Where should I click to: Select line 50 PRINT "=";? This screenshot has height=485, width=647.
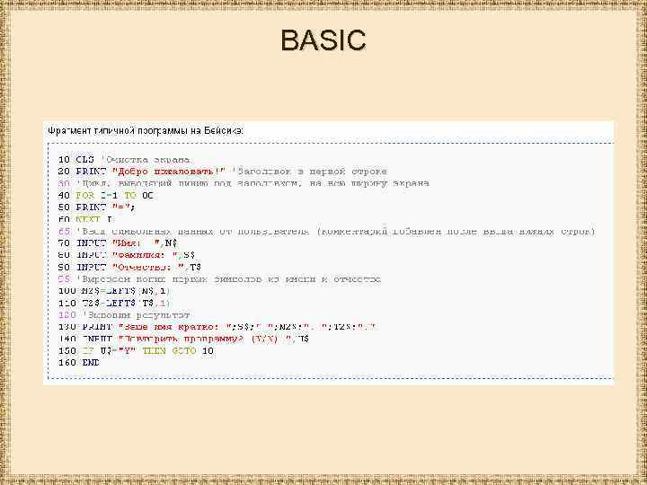tap(96, 207)
